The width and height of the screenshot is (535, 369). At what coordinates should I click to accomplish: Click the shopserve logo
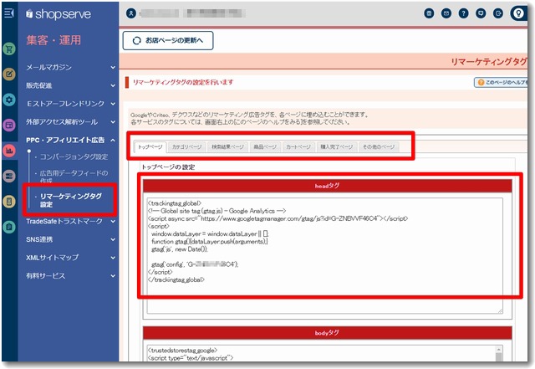[x=59, y=14]
